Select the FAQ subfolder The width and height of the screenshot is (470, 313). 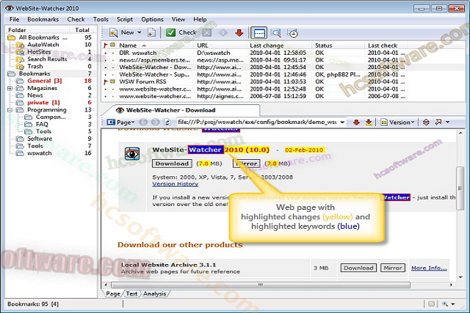(42, 124)
